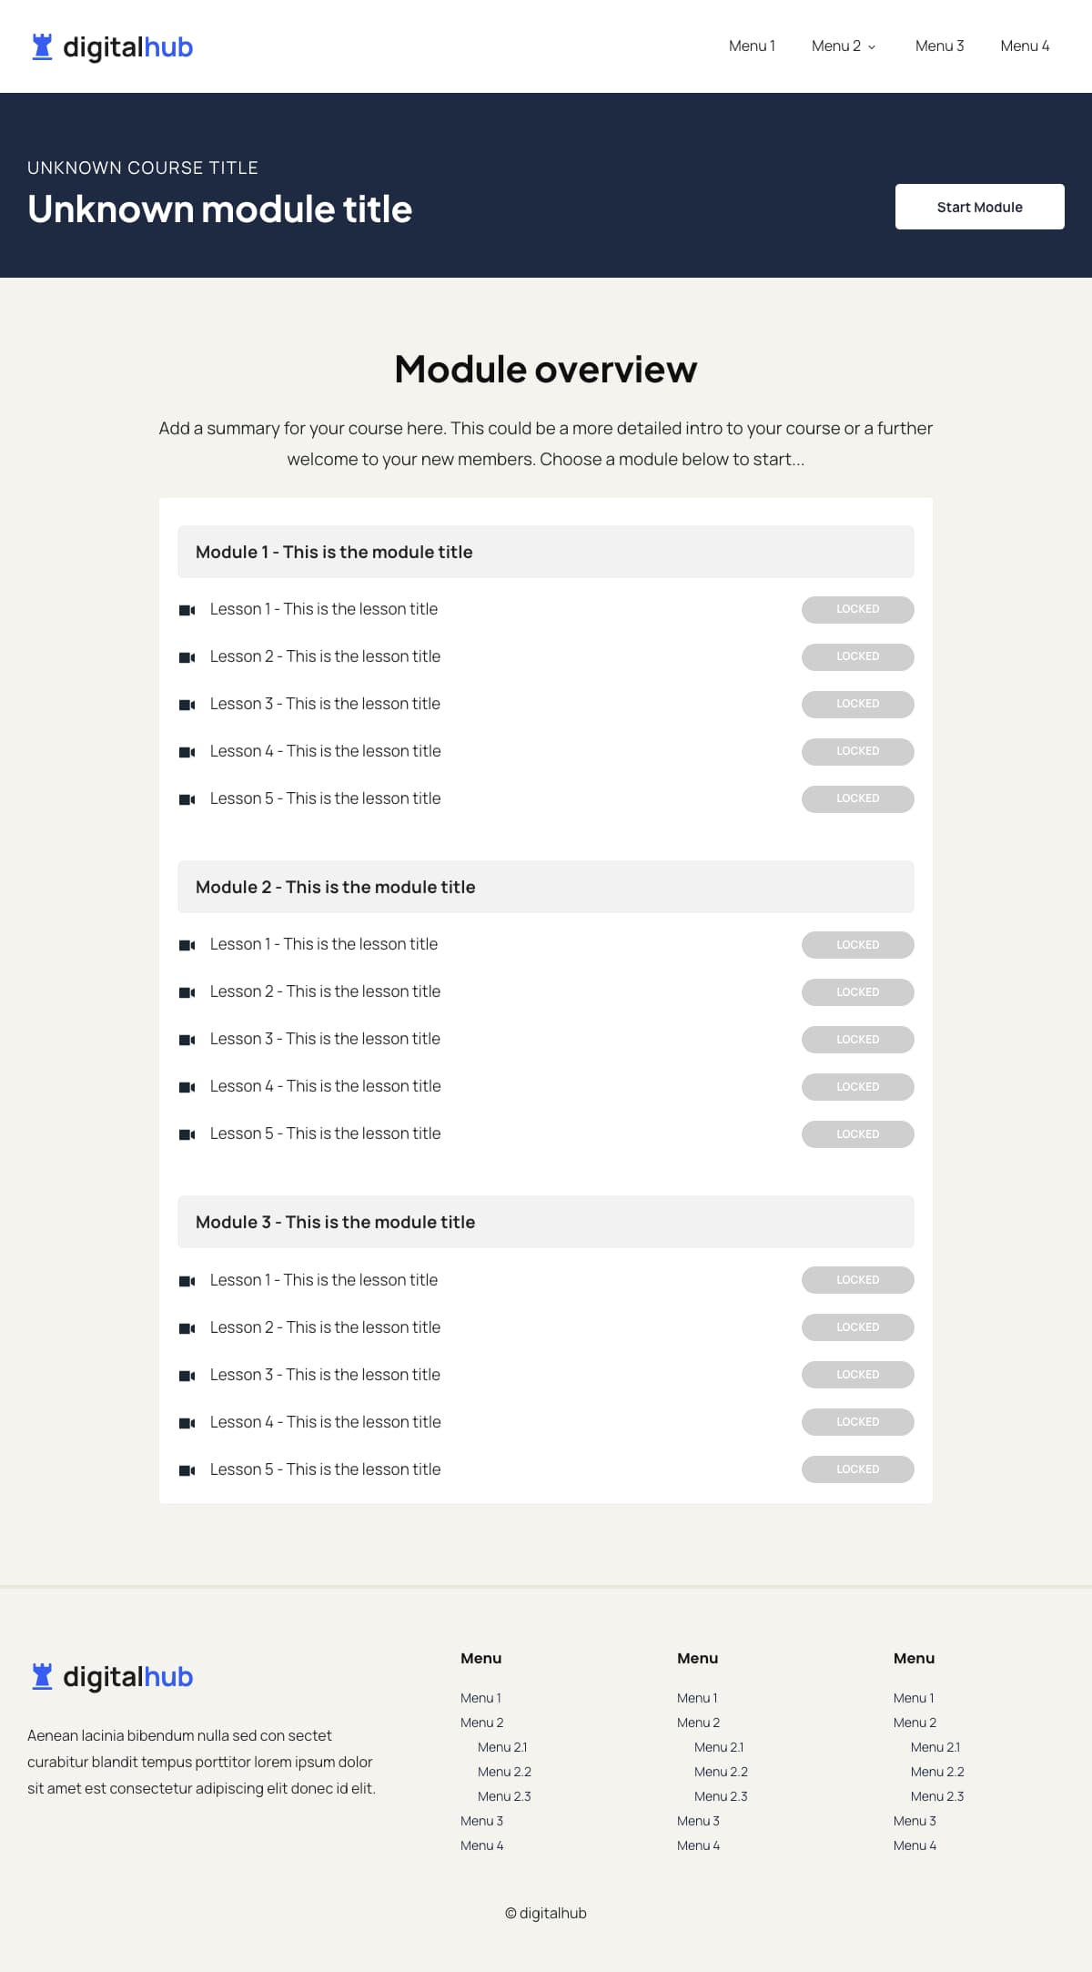Click video icon for Module 3 Lesson 4
1092x1972 pixels.
pyautogui.click(x=187, y=1423)
